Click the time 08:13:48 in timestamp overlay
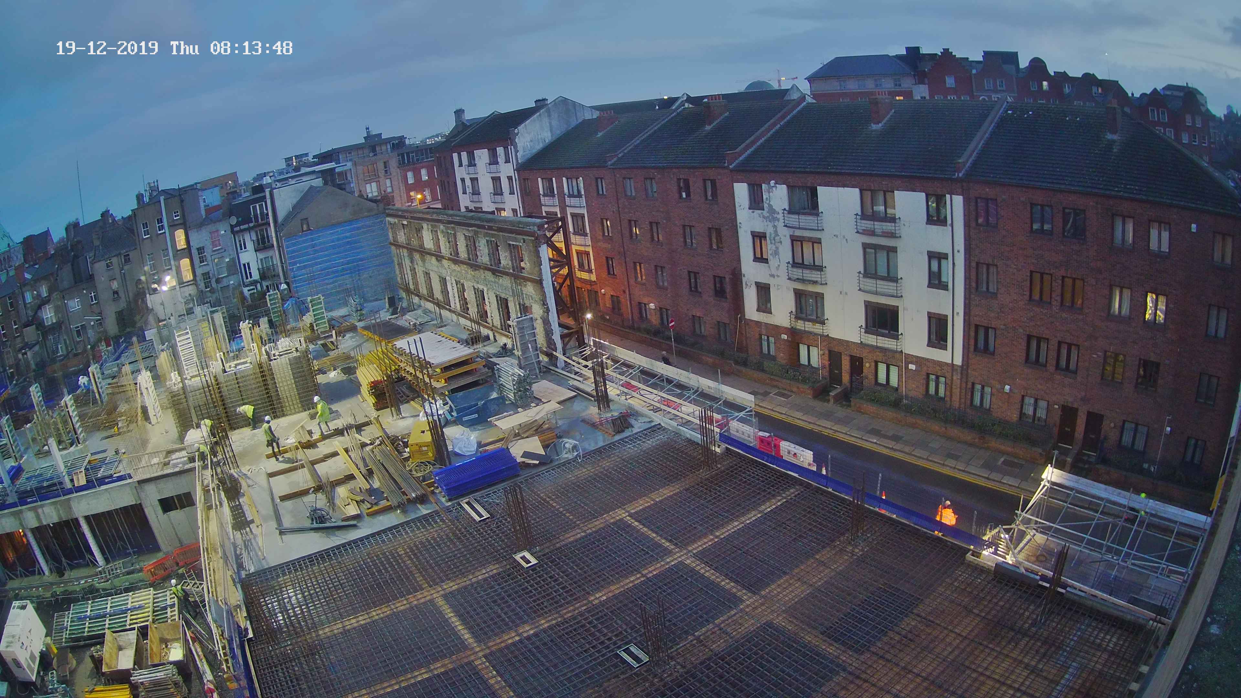Screen dimensions: 1241x698 251,48
